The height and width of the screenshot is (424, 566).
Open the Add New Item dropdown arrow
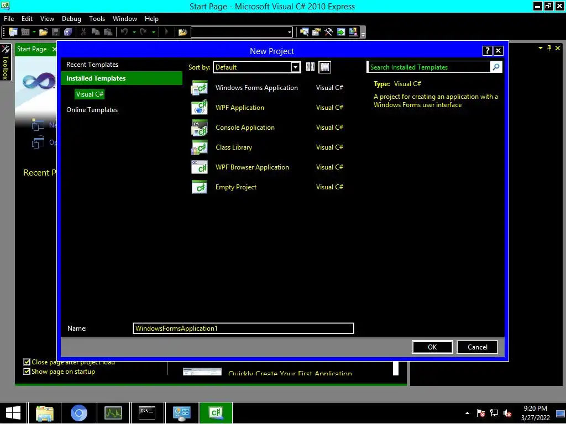click(x=34, y=32)
